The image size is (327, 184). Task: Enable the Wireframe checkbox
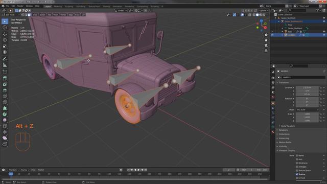pos(297,163)
